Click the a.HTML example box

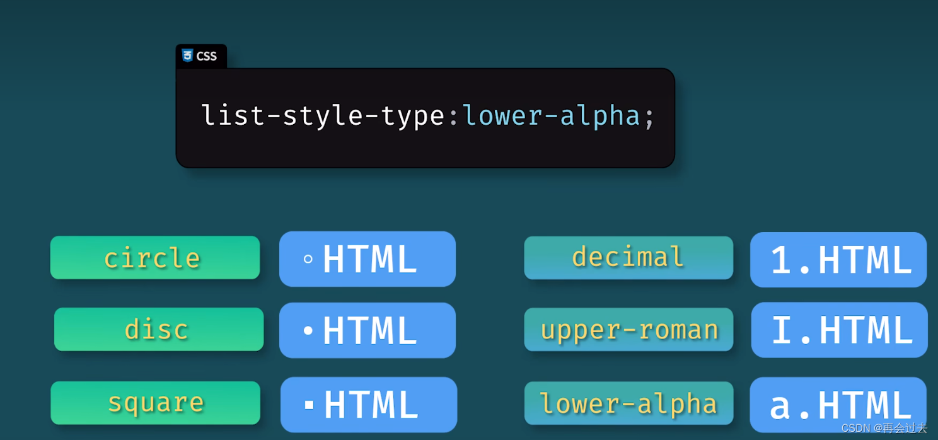[x=838, y=405]
